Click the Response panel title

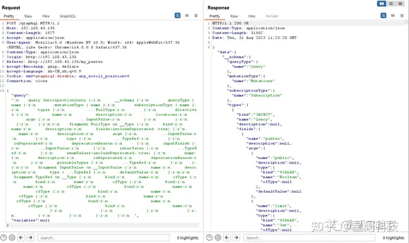[x=218, y=7]
